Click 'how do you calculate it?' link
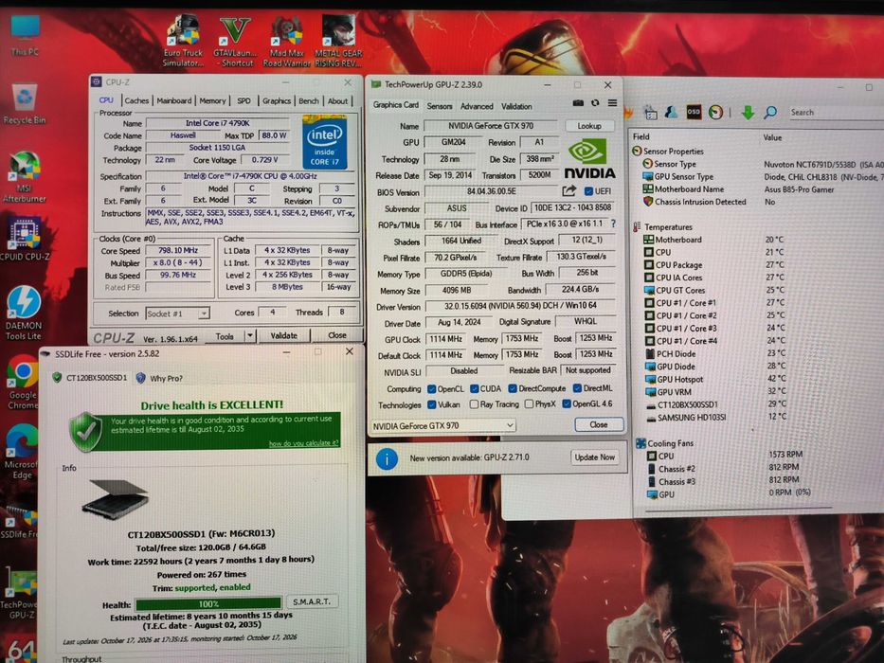884x663 pixels. coord(303,443)
